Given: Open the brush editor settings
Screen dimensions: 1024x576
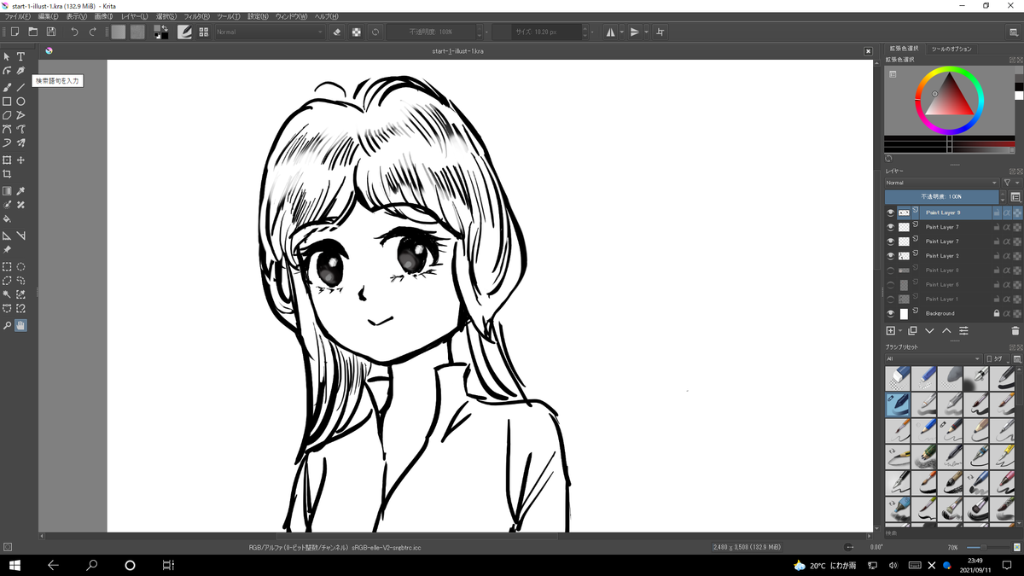Looking at the screenshot, I should tap(184, 32).
